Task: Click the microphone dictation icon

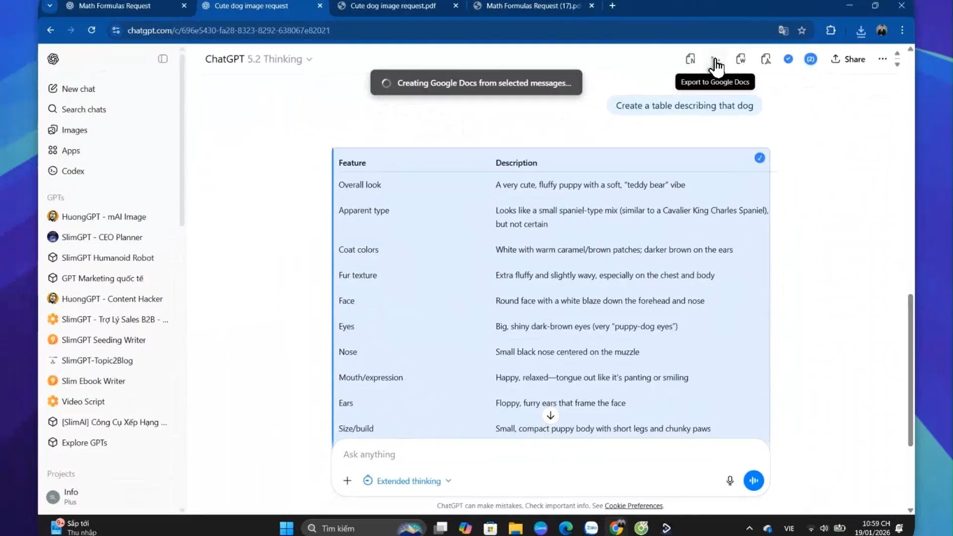Action: coord(730,480)
